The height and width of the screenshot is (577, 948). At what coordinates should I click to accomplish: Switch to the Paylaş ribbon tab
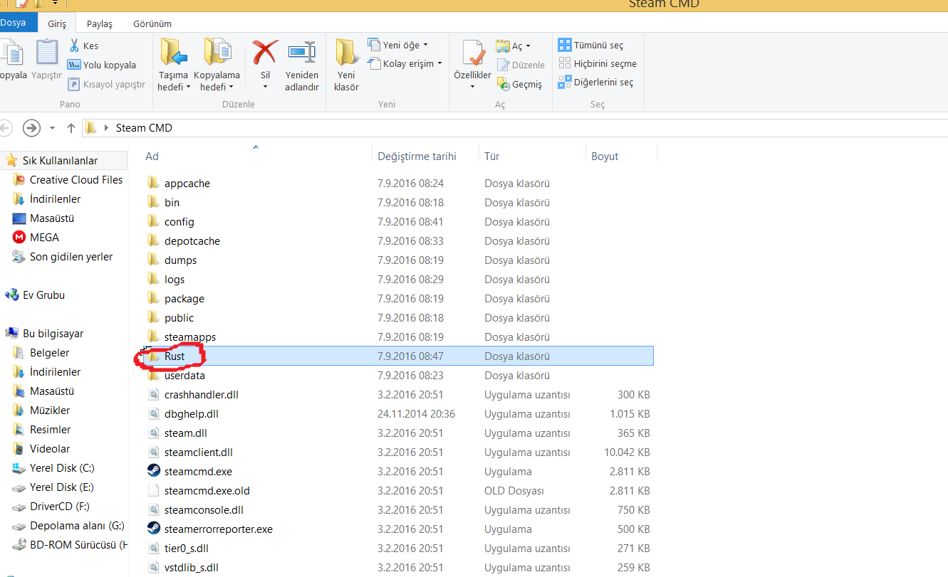(100, 23)
